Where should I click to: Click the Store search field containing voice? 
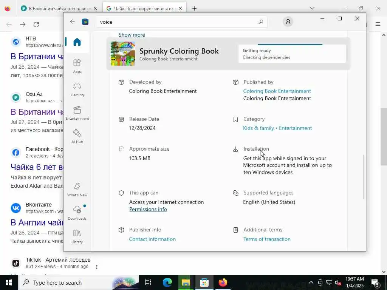coord(182,22)
